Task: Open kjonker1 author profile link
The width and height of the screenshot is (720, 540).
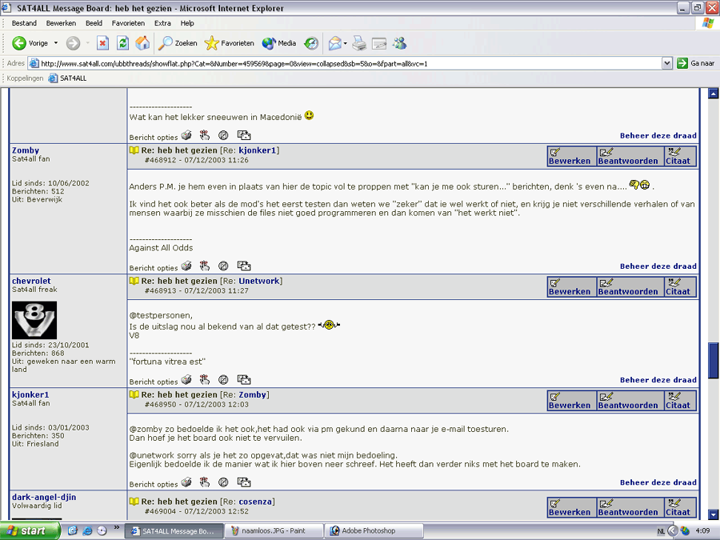Action: click(x=30, y=394)
